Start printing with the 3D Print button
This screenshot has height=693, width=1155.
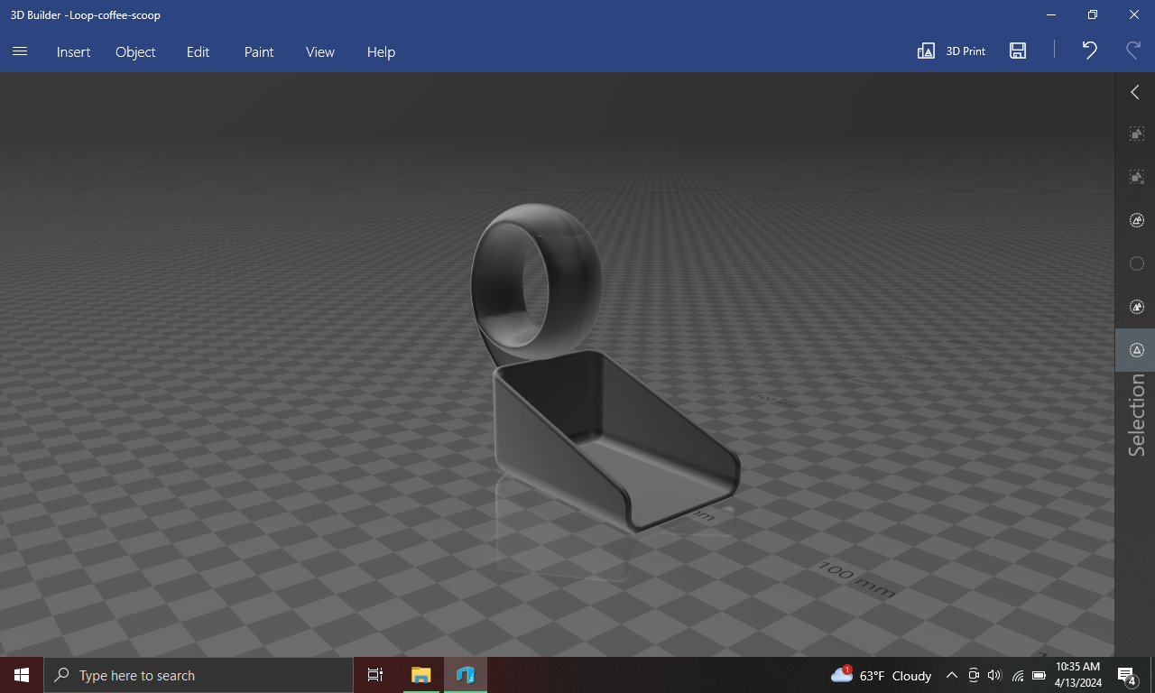[x=950, y=51]
